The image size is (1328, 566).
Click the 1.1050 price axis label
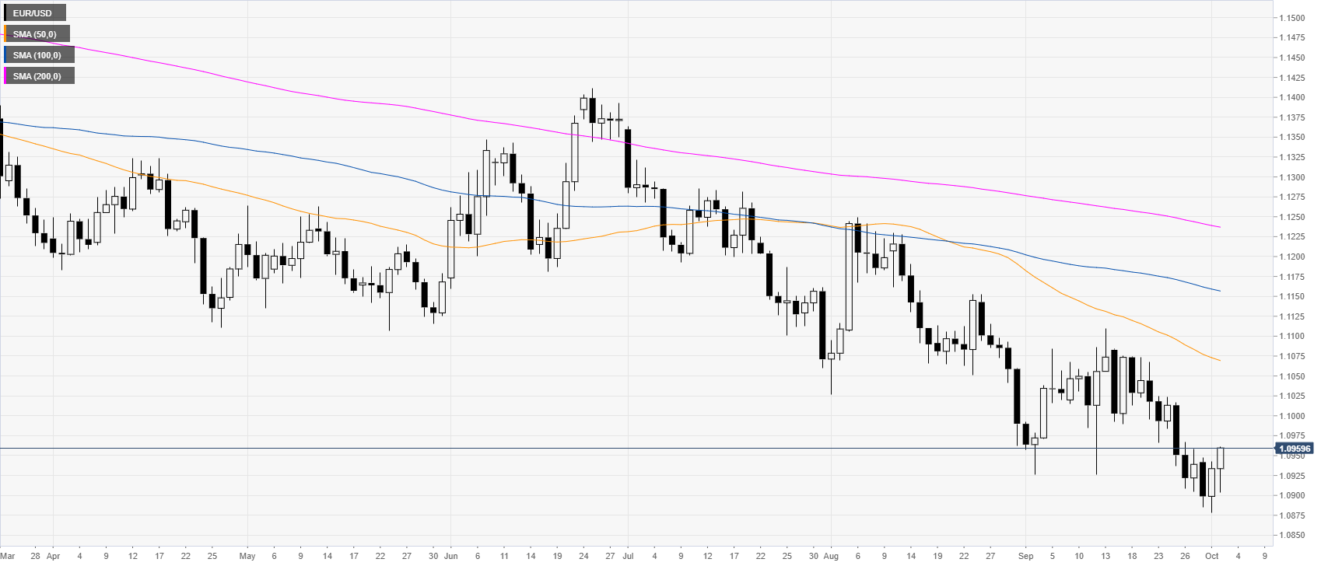(1292, 376)
